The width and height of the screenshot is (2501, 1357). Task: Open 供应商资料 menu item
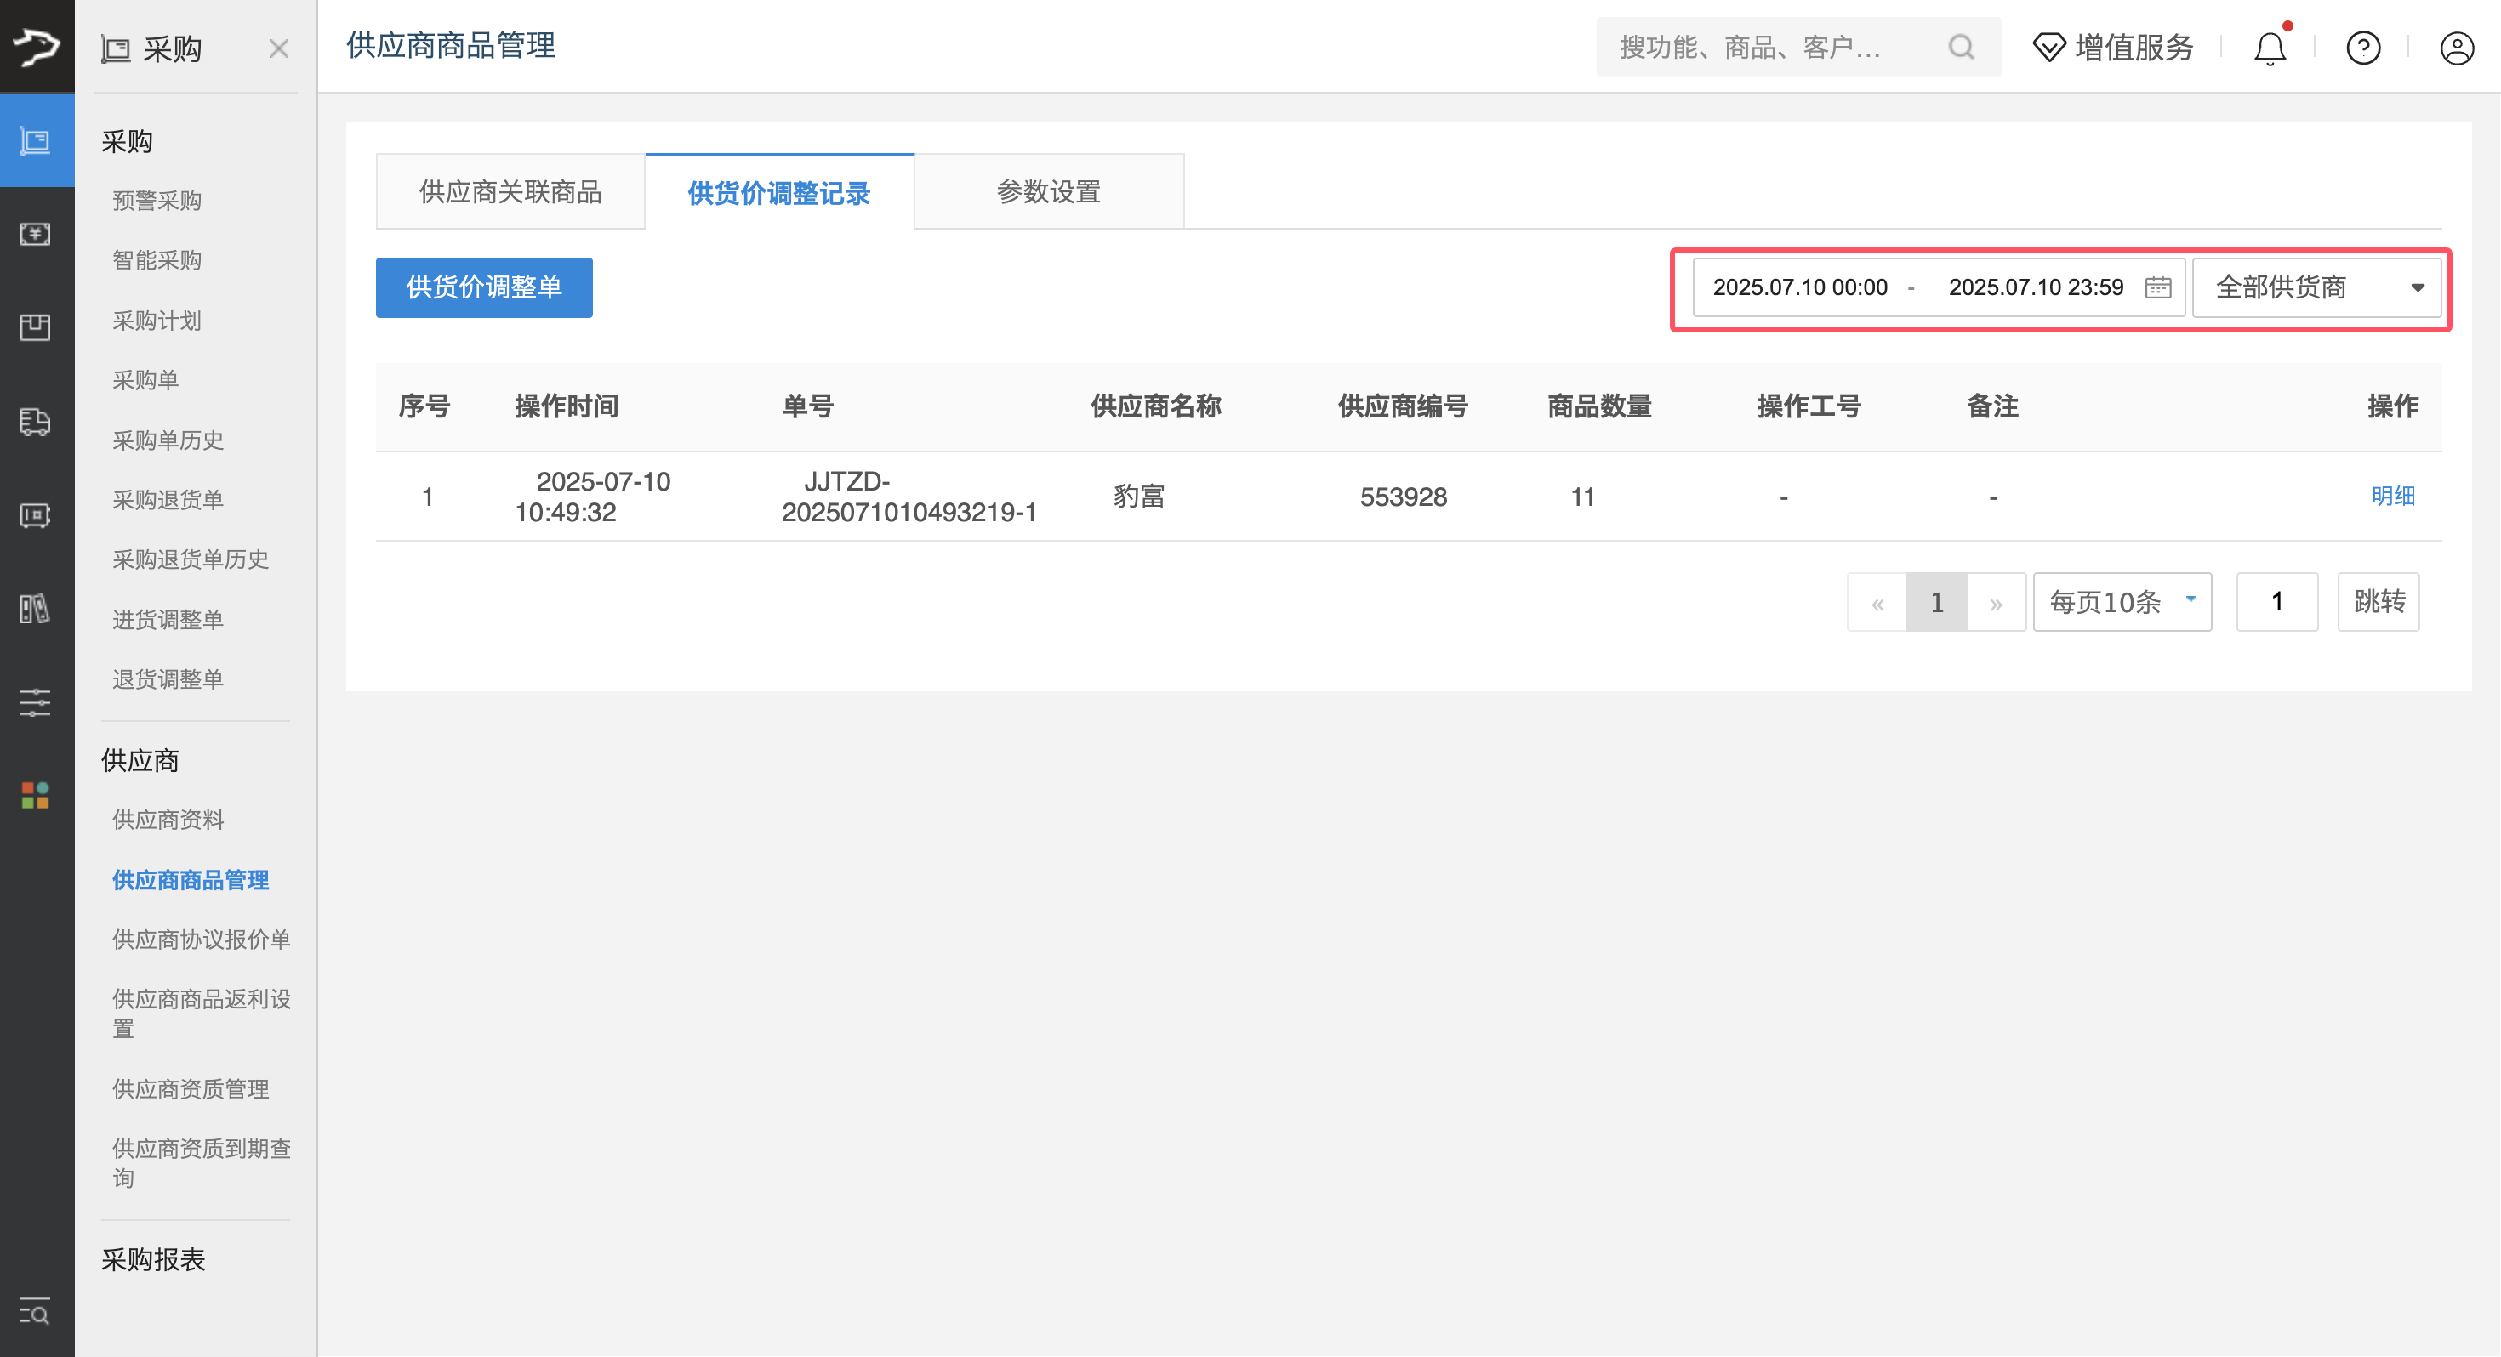[x=168, y=820]
